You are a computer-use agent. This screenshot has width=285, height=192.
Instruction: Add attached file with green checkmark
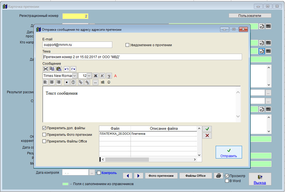[207, 129]
